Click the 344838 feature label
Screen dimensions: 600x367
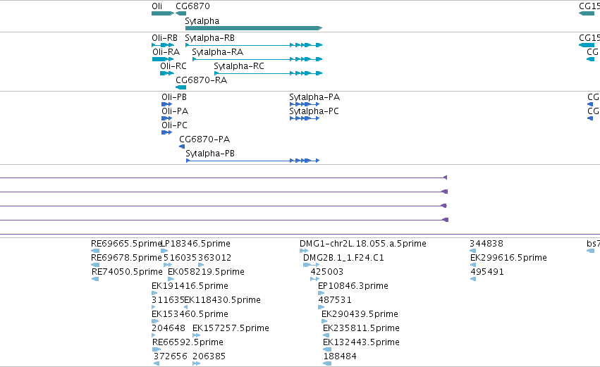point(486,244)
